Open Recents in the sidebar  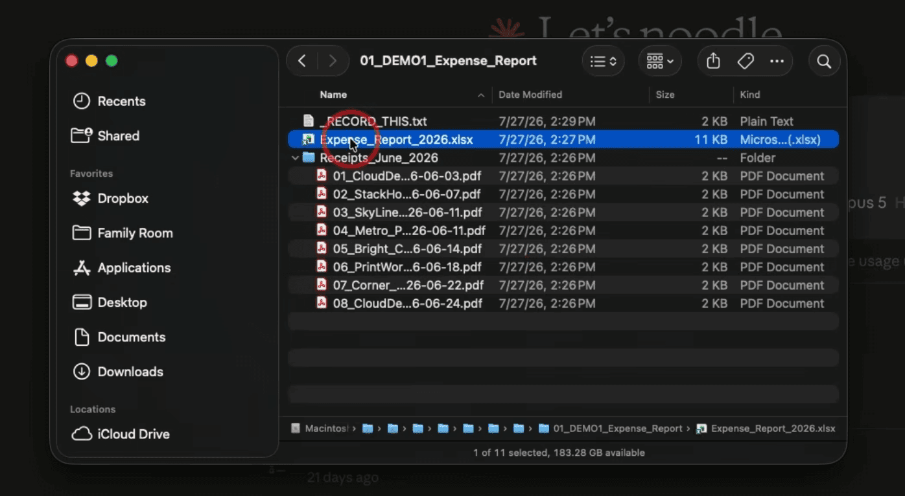pos(109,101)
